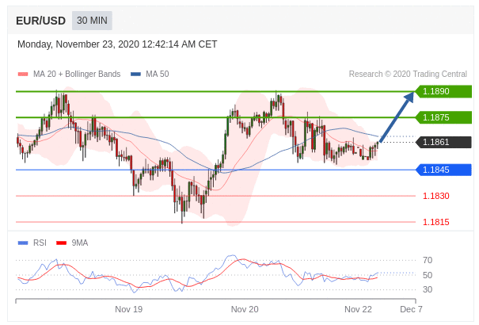Image resolution: width=479 pixels, height=325 pixels.
Task: Click the red 1.1830 support level label
Action: (436, 196)
